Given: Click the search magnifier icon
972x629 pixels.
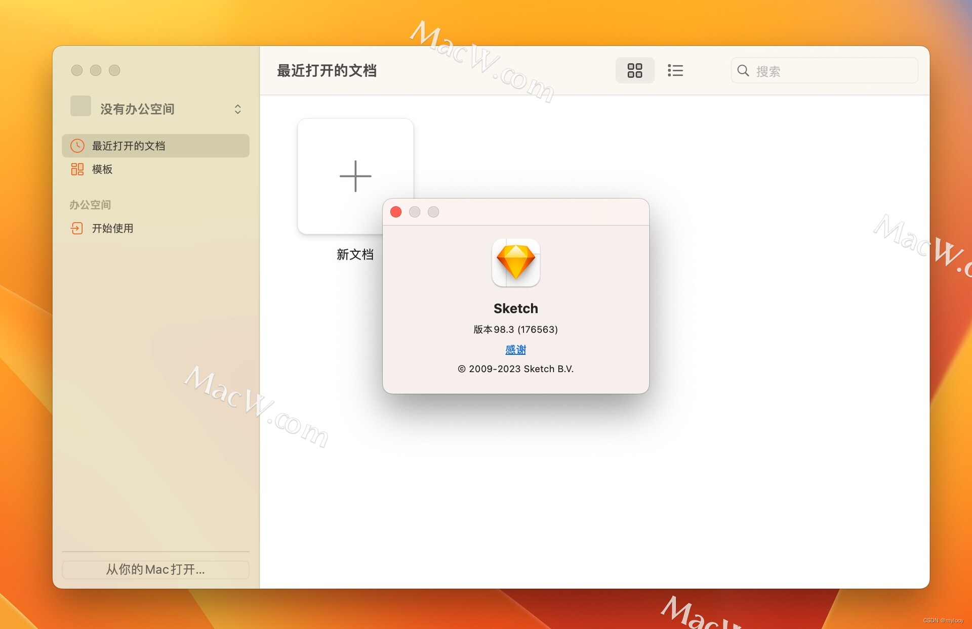Looking at the screenshot, I should pyautogui.click(x=743, y=71).
